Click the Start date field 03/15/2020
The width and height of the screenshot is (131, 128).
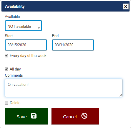pyautogui.click(x=26, y=45)
